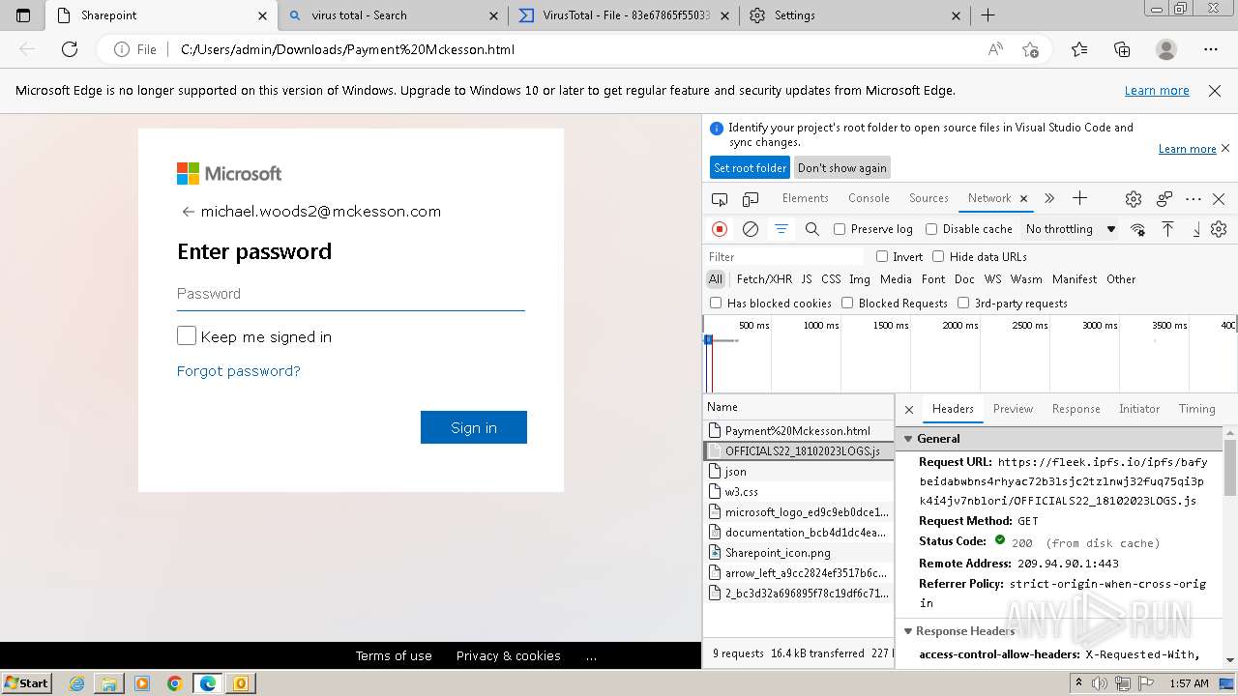Image resolution: width=1238 pixels, height=696 pixels.
Task: Check Keep me signed in
Action: (x=187, y=336)
